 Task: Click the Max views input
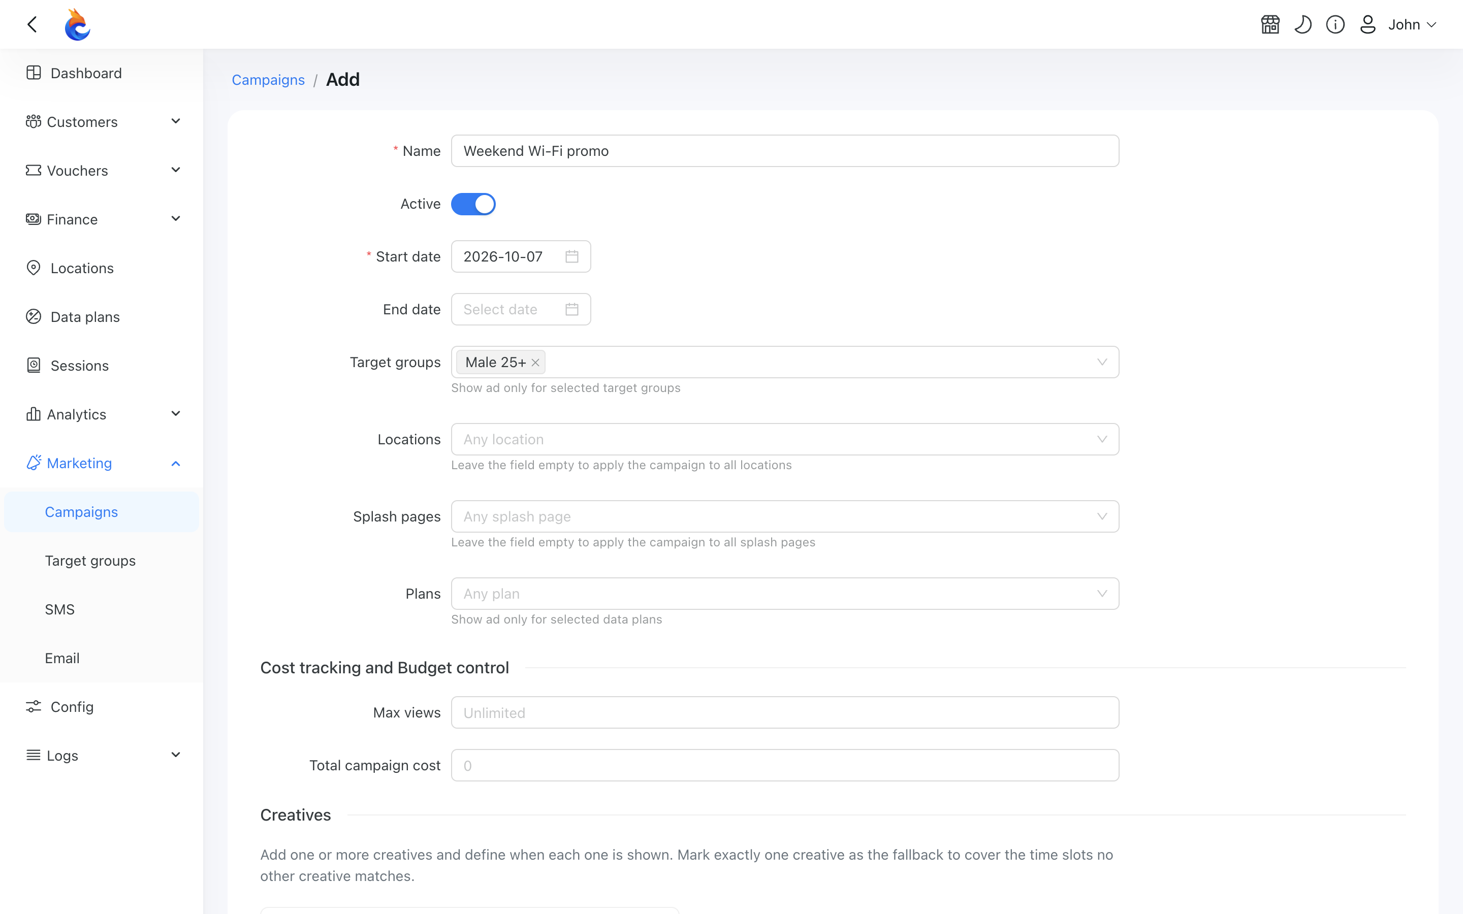pos(785,713)
